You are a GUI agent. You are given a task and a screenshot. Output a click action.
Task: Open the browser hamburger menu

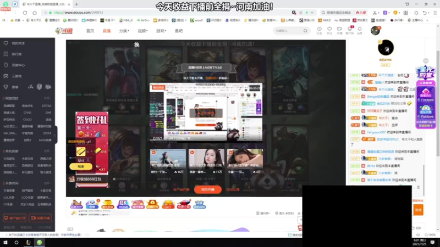point(435,13)
